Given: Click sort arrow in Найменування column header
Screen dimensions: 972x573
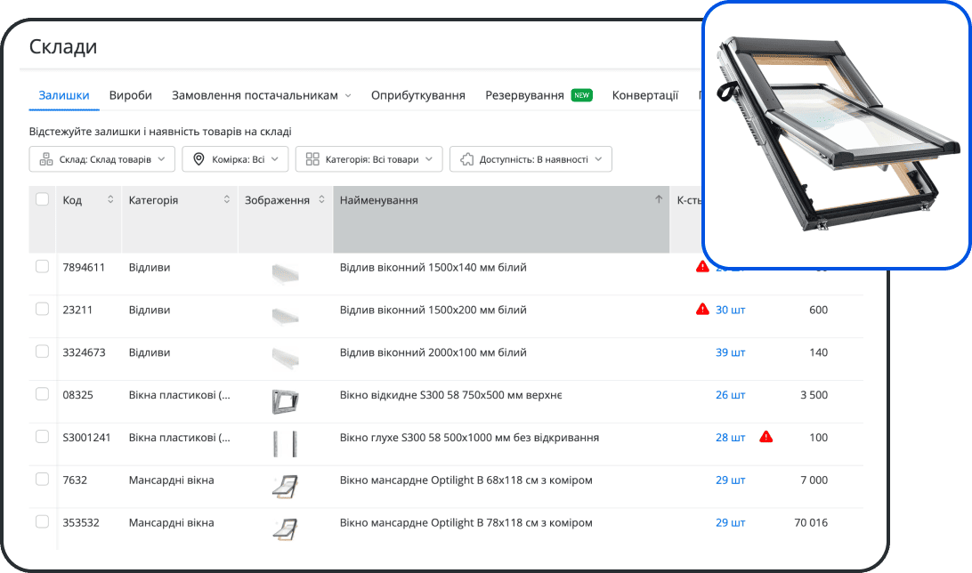Looking at the screenshot, I should coord(659,200).
